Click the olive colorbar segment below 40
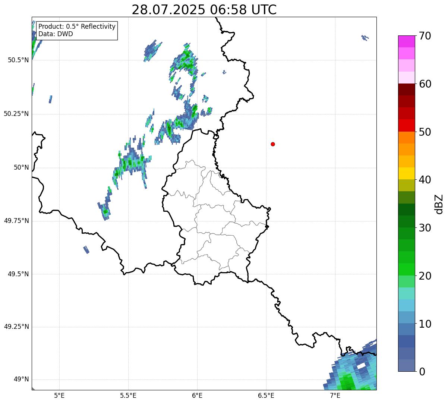Screen dimensions: 448x403 (406, 186)
